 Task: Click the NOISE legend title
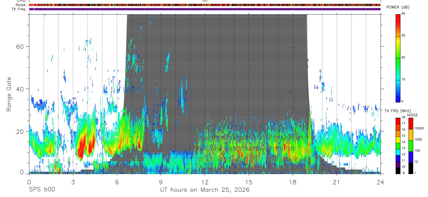(x=412, y=115)
